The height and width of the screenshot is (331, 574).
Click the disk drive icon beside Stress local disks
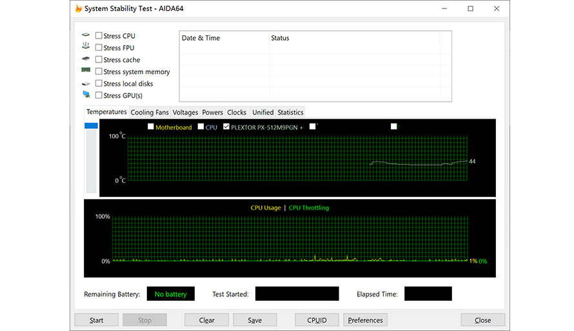click(86, 84)
